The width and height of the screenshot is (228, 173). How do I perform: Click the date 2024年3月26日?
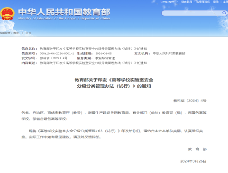193,161
